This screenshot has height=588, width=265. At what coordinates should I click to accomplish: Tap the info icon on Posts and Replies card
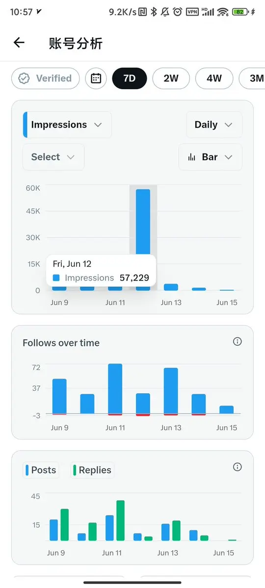pos(237,467)
